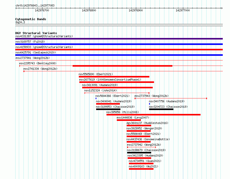Viewport: 230px width, 179px height.
Task: Click the DGV Structural Variants track title
Action: point(36,33)
